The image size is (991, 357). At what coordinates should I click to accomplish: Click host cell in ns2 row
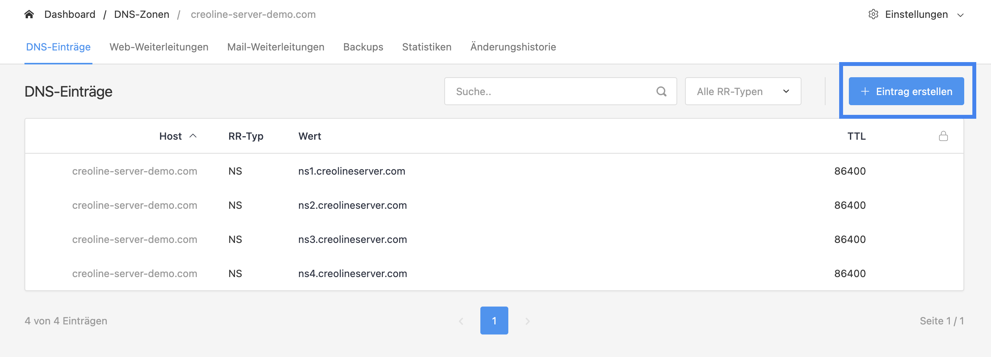[134, 205]
